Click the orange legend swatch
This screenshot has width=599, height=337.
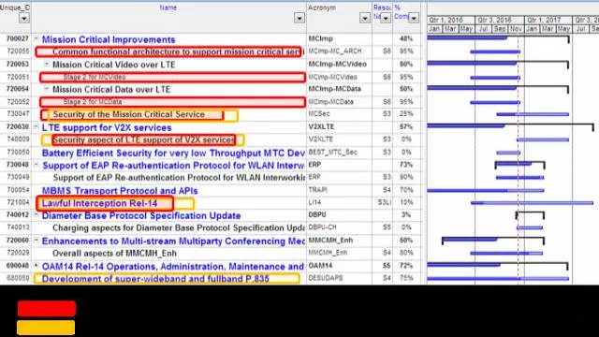tap(46, 328)
